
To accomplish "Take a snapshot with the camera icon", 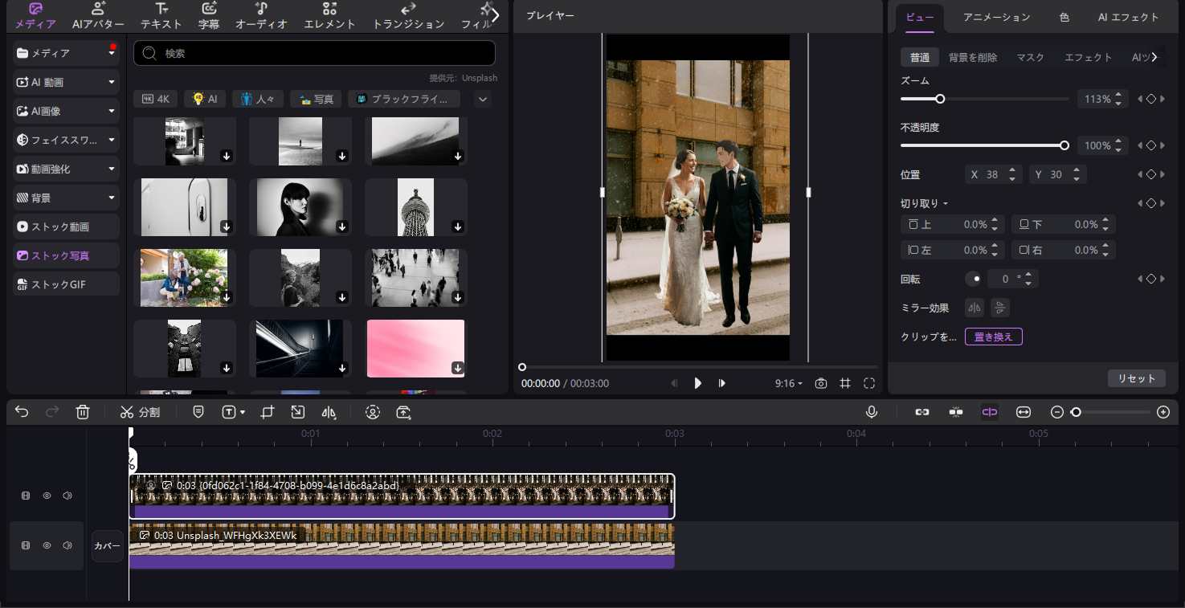I will point(820,384).
